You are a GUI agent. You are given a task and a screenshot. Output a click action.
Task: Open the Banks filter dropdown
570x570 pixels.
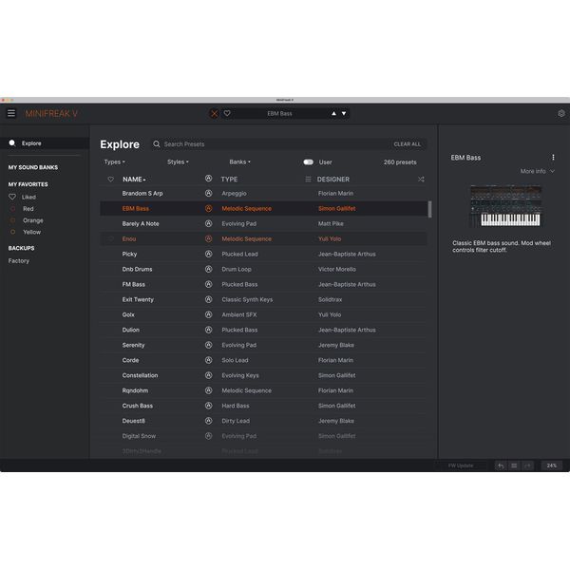click(x=239, y=162)
